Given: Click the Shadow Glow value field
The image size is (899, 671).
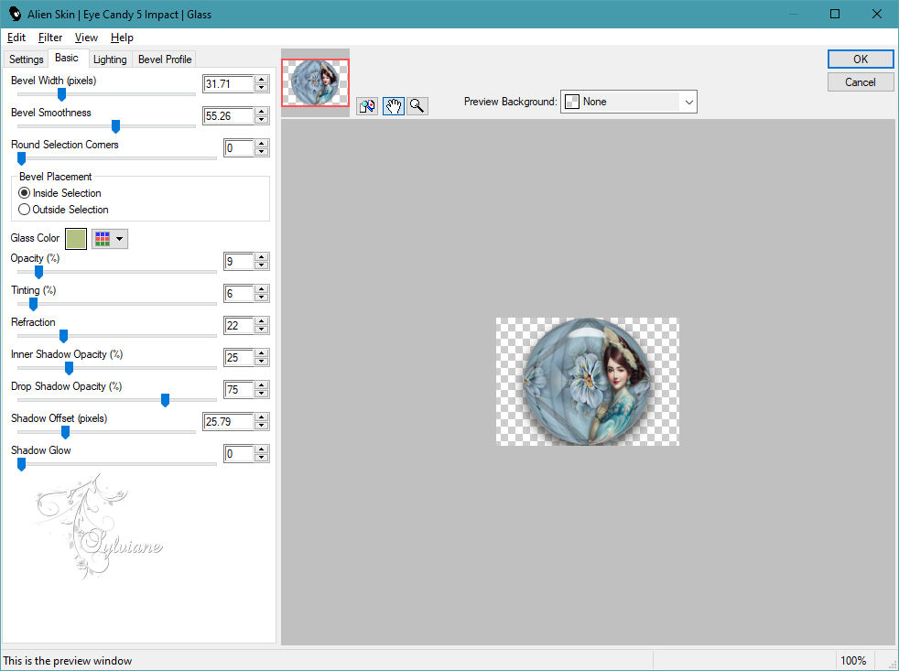Looking at the screenshot, I should coord(239,454).
